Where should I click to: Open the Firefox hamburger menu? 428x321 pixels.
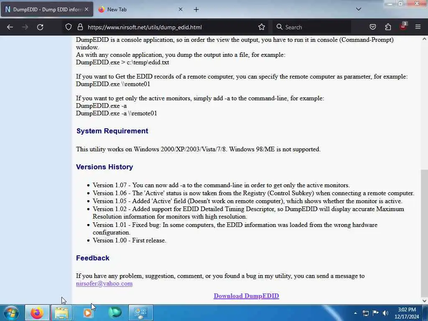point(418,27)
